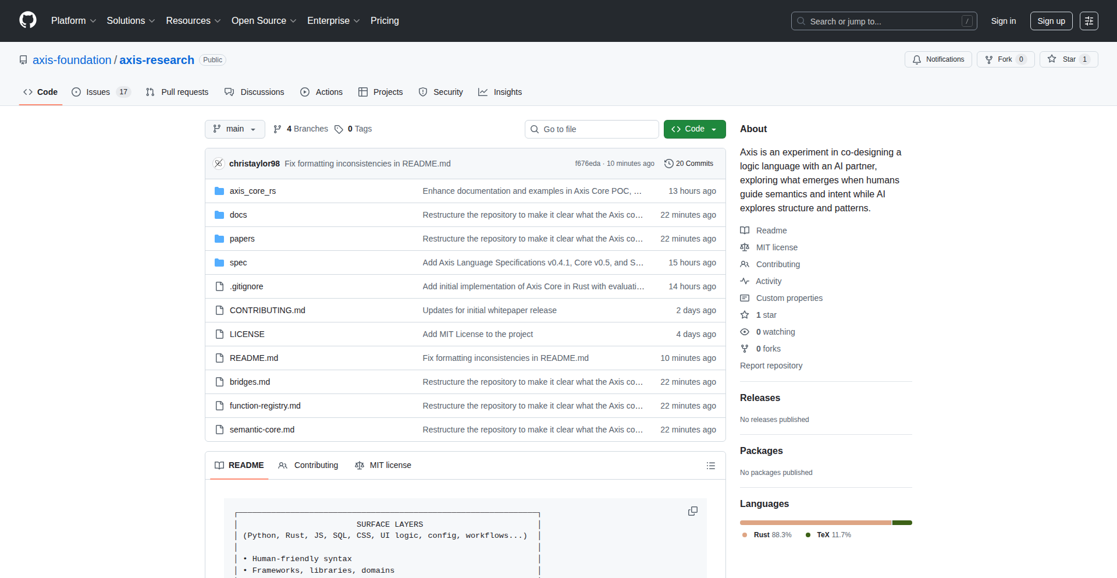The image size is (1117, 578).
Task: Click the Sign up button
Action: coord(1051,21)
